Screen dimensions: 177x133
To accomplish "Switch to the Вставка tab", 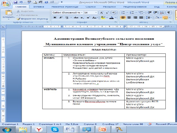I will coord(38,6).
